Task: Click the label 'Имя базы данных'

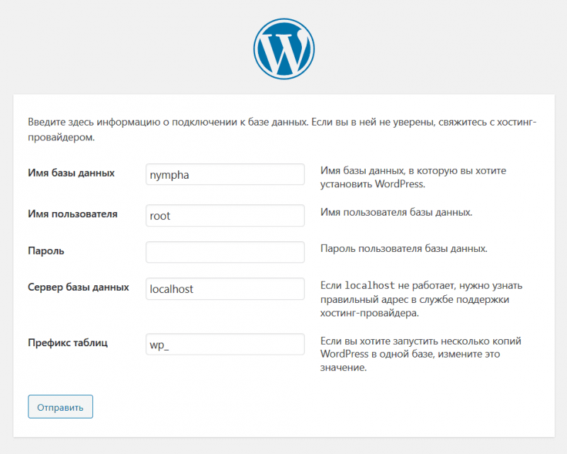Action: click(72, 173)
